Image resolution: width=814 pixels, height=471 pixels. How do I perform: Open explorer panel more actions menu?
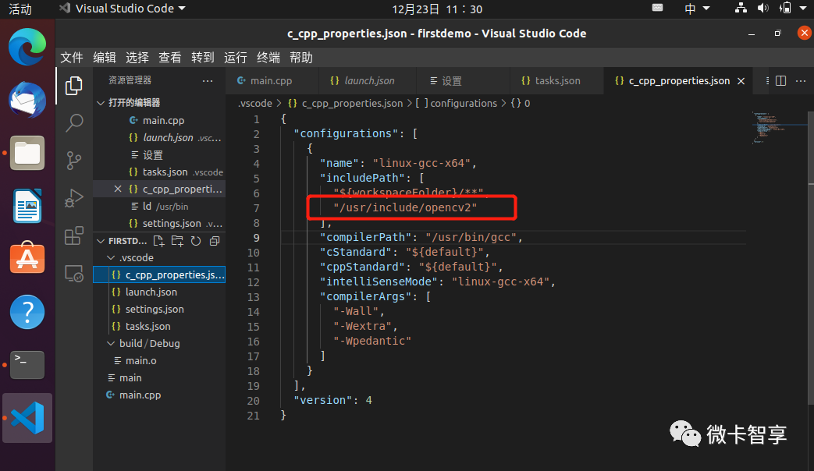(x=208, y=81)
